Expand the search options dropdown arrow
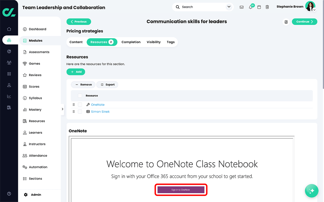Viewport: 324px width, 202px height. click(x=229, y=7)
